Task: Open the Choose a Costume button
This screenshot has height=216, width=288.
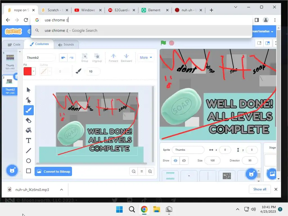Action: click(12, 170)
